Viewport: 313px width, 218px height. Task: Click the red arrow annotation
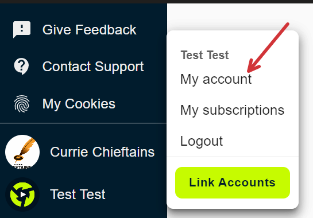click(x=268, y=48)
